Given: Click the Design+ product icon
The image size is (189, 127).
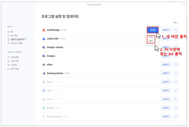Looking at the screenshot, I should tap(44, 56).
